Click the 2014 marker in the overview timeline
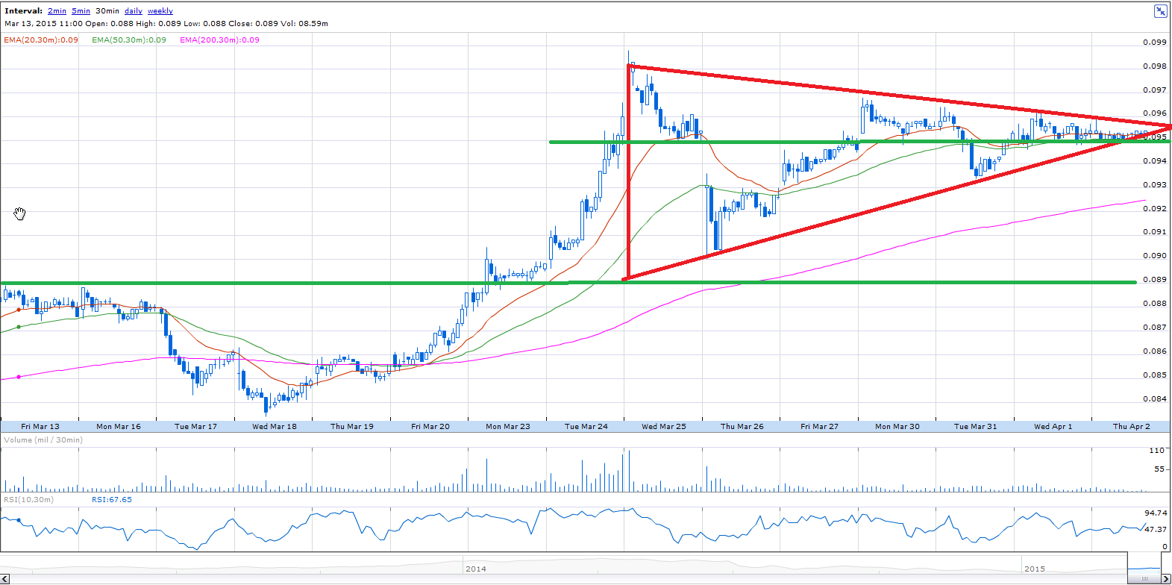1172x585 pixels. point(476,569)
